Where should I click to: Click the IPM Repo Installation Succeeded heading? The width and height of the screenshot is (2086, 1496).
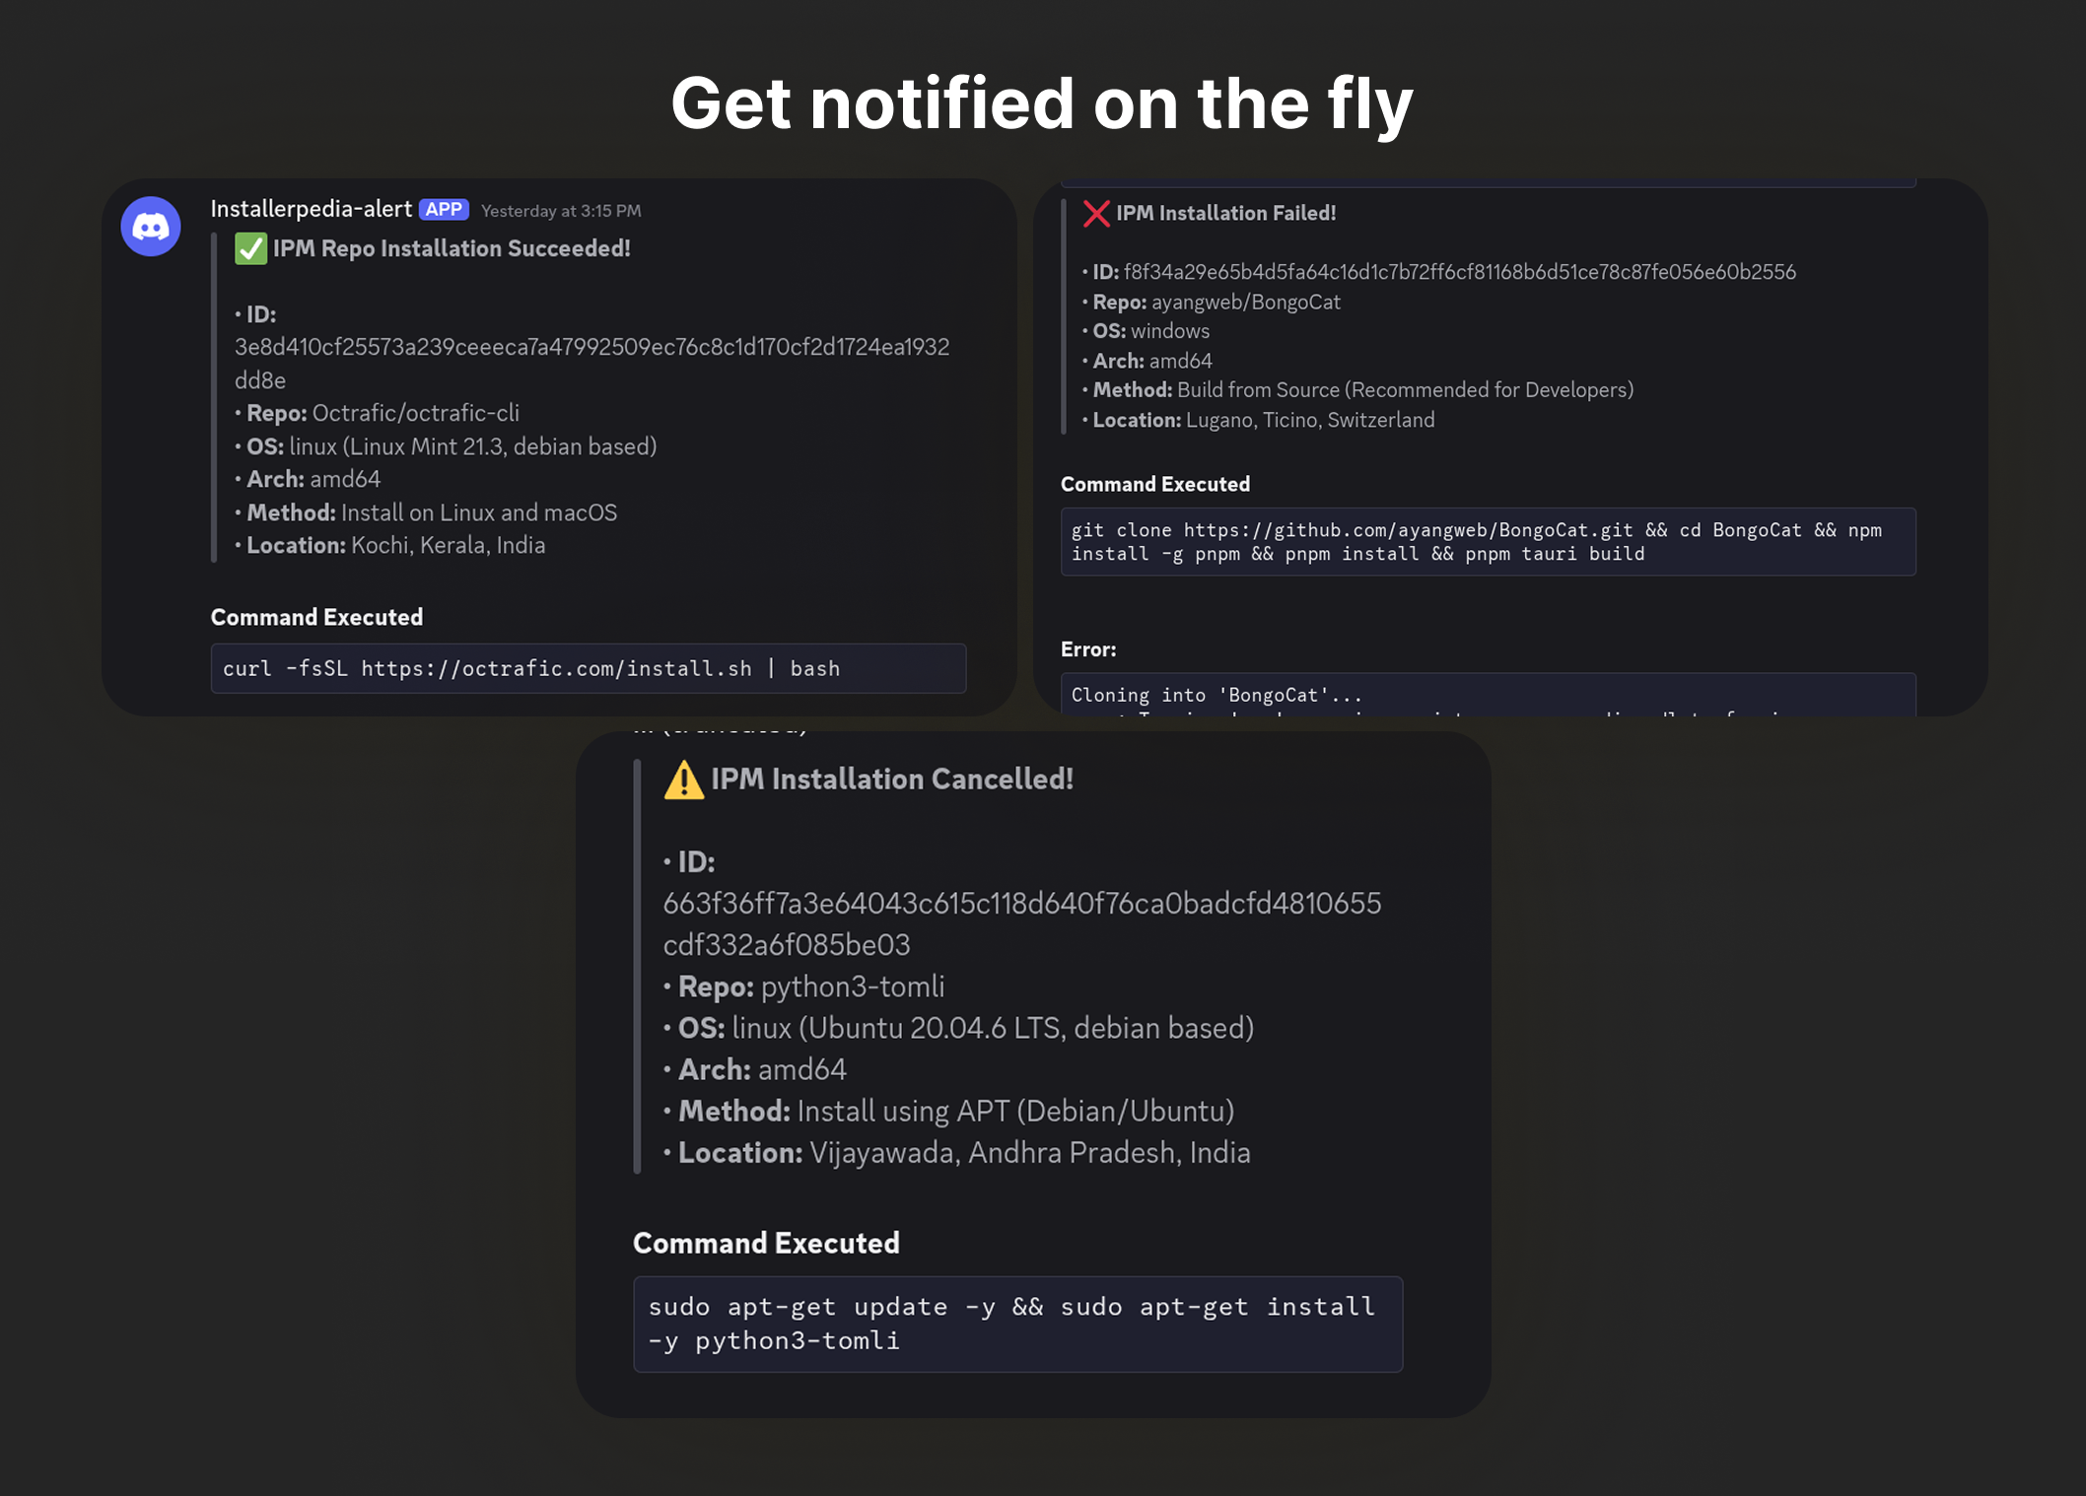coord(452,248)
